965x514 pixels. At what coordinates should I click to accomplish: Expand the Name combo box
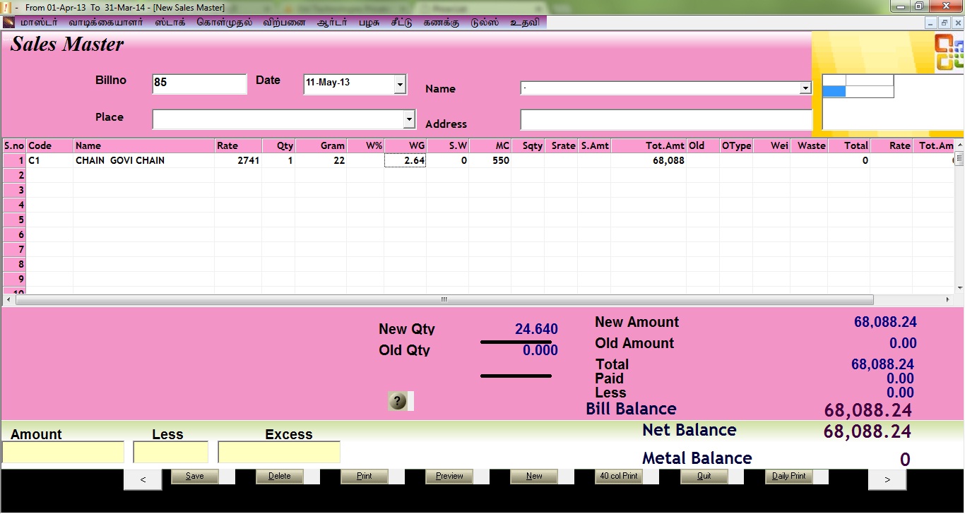(x=805, y=88)
